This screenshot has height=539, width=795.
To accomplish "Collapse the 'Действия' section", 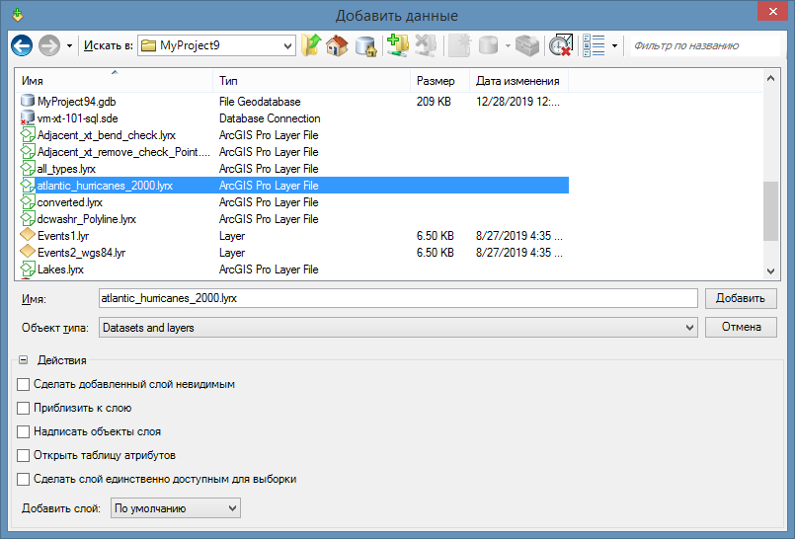I will tap(23, 359).
